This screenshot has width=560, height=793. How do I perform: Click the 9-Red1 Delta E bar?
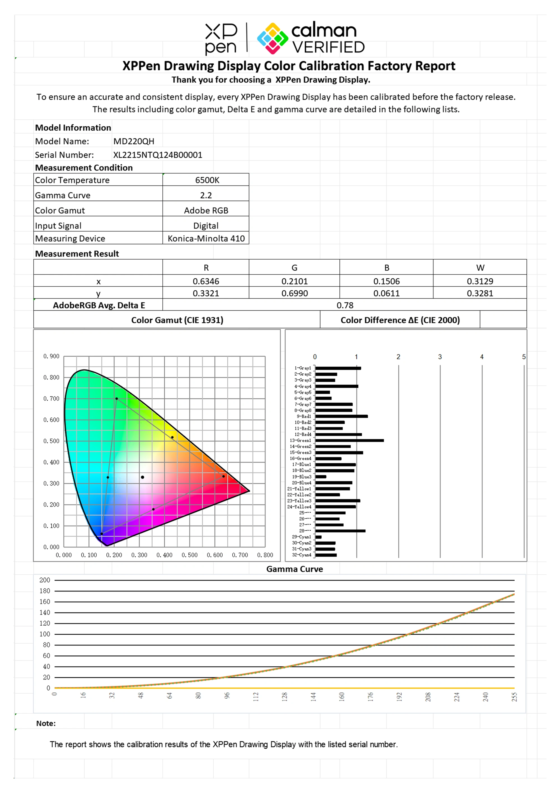pyautogui.click(x=341, y=416)
